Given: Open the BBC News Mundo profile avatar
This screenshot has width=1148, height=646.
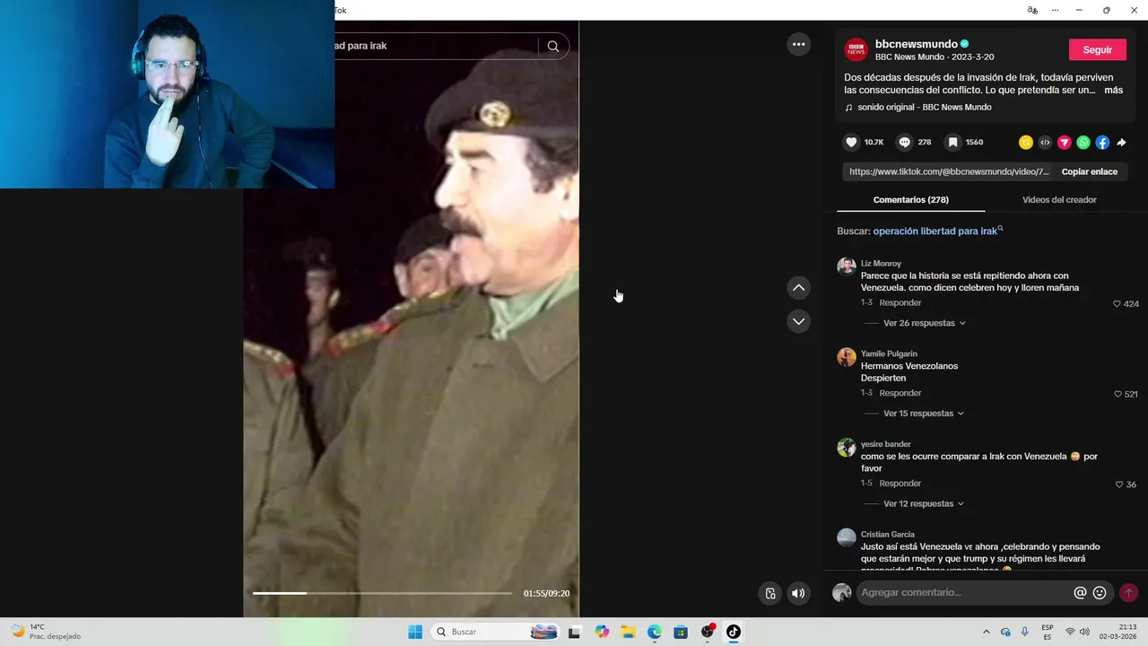Looking at the screenshot, I should [856, 49].
